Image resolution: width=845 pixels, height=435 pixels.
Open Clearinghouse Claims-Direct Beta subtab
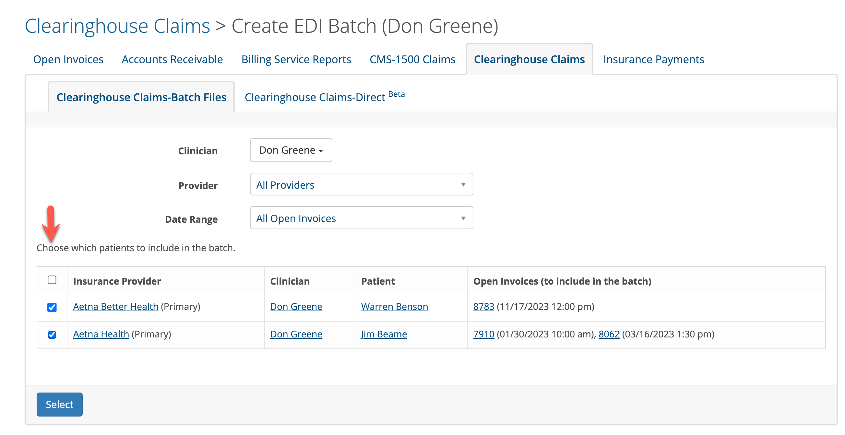[x=324, y=97]
